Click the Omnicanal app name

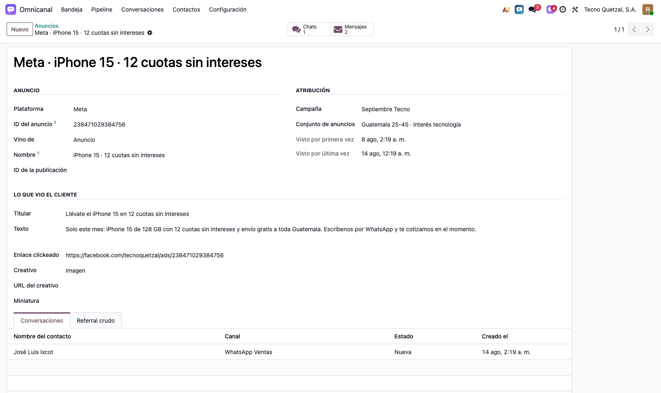coord(36,10)
